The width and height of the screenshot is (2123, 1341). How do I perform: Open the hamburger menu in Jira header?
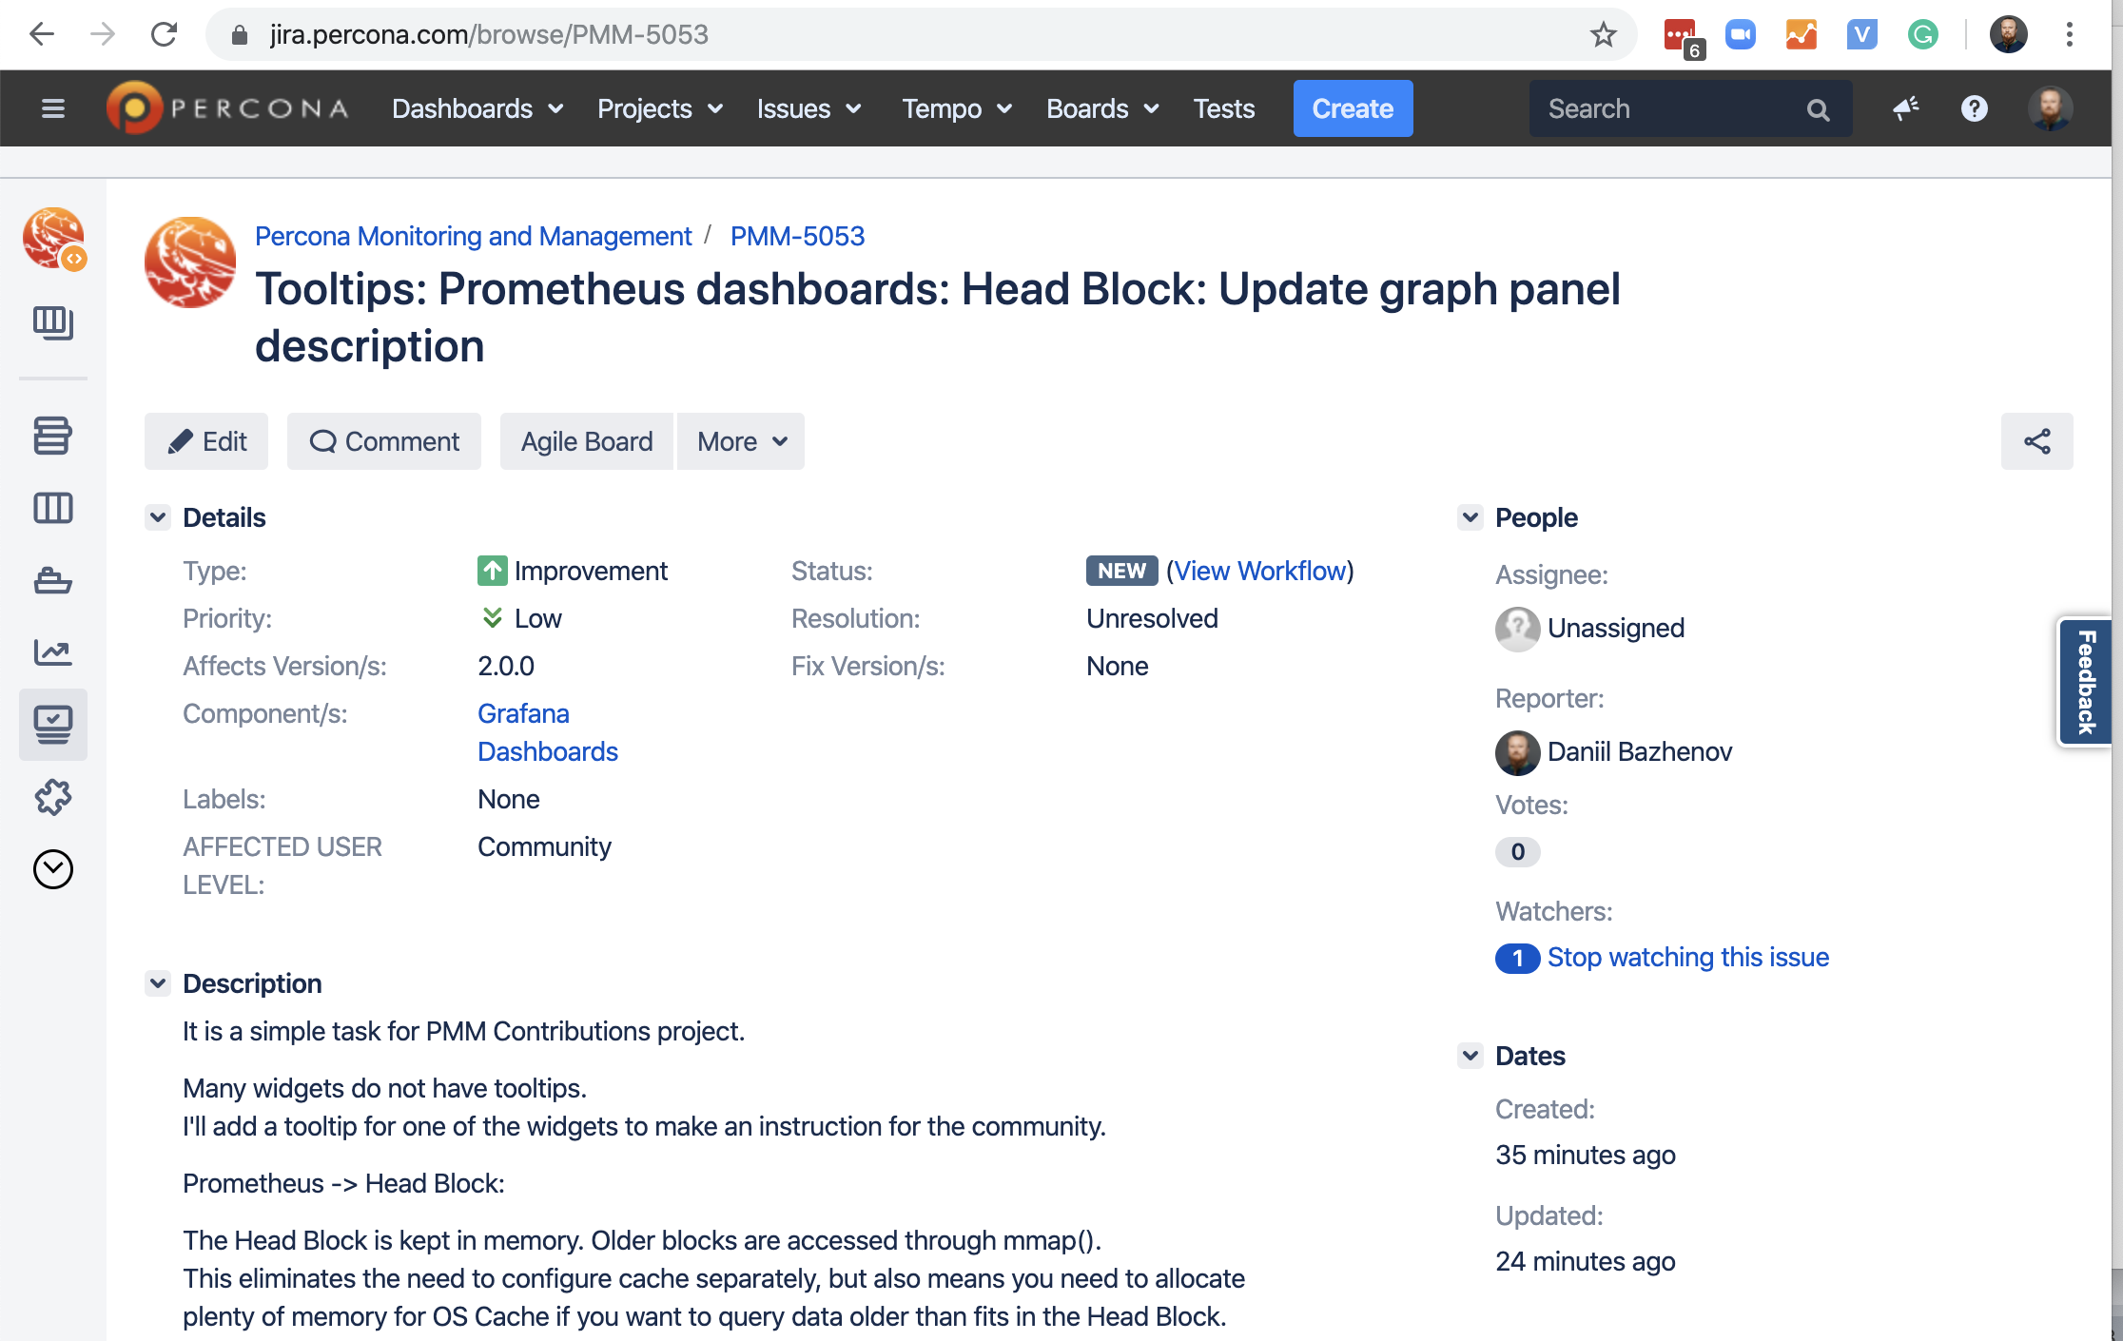tap(53, 108)
